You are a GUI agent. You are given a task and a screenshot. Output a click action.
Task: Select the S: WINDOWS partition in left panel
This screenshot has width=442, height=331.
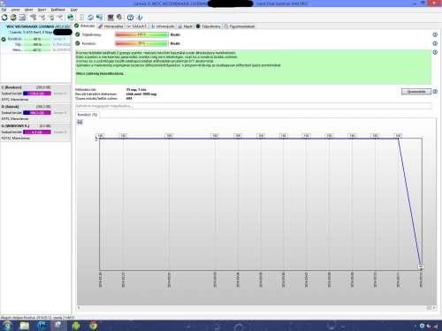coord(35,132)
